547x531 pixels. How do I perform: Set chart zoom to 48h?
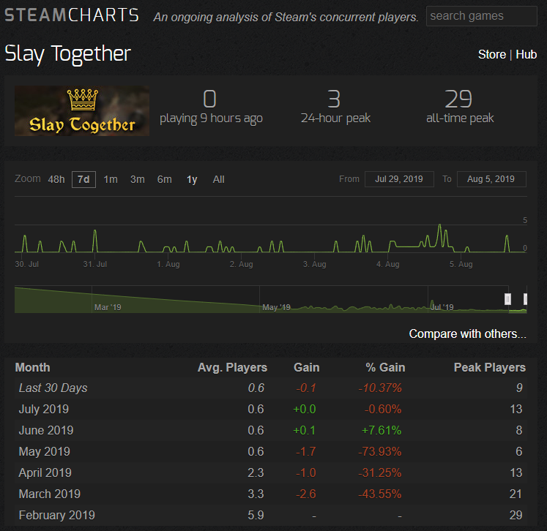pyautogui.click(x=56, y=179)
